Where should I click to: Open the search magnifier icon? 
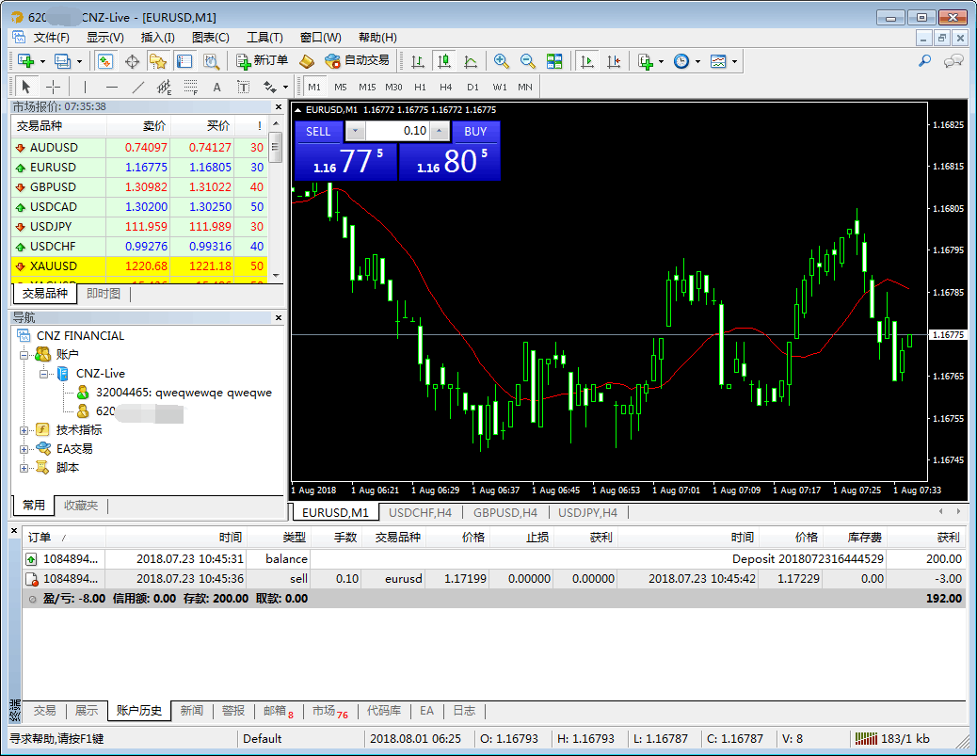click(925, 61)
